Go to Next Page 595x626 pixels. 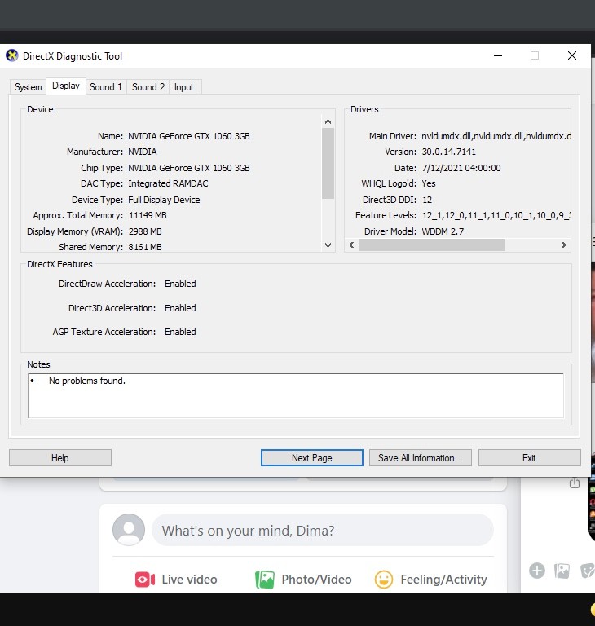coord(312,457)
